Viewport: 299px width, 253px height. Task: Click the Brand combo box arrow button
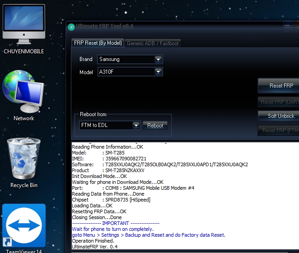(158, 60)
